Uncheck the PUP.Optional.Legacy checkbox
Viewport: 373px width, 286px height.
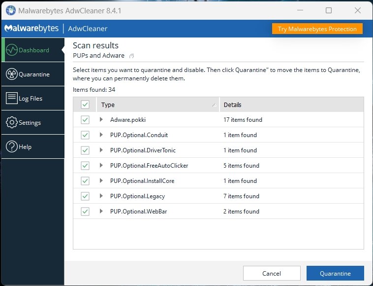85,196
